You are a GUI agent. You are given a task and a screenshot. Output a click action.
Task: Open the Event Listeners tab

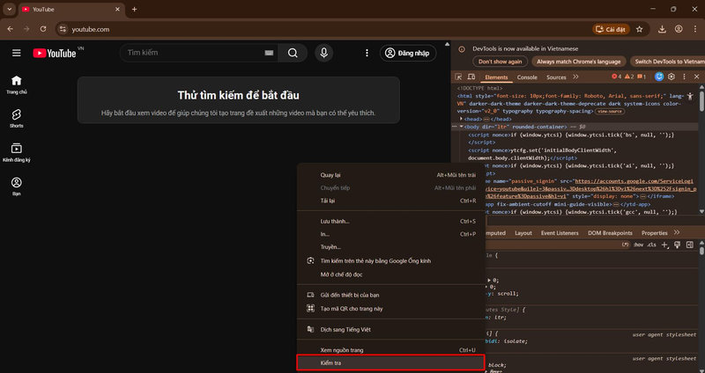pos(560,233)
